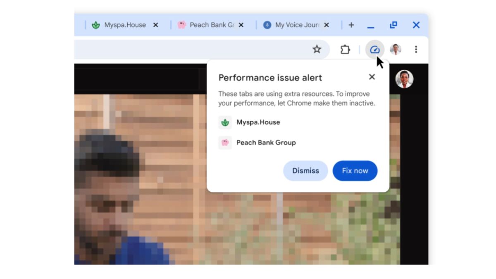Open the browser profile avatar icon
This screenshot has height=279, width=496.
[397, 49]
